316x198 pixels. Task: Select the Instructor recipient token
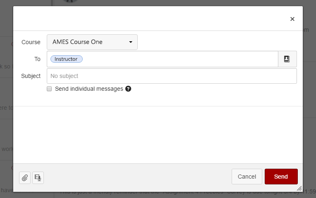(x=66, y=59)
